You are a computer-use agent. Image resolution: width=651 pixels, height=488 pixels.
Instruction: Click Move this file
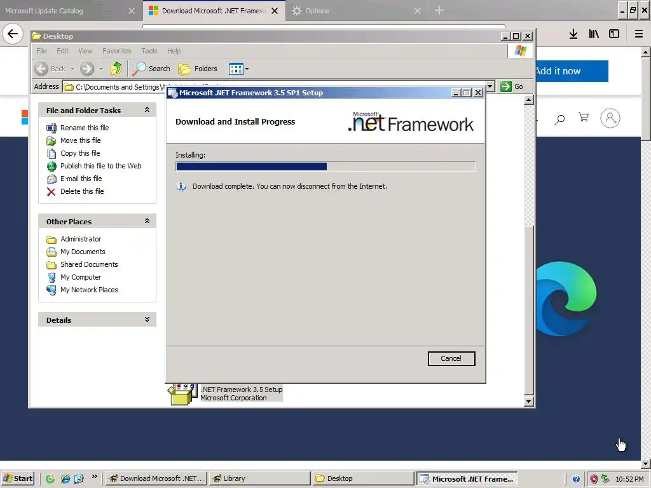click(81, 140)
